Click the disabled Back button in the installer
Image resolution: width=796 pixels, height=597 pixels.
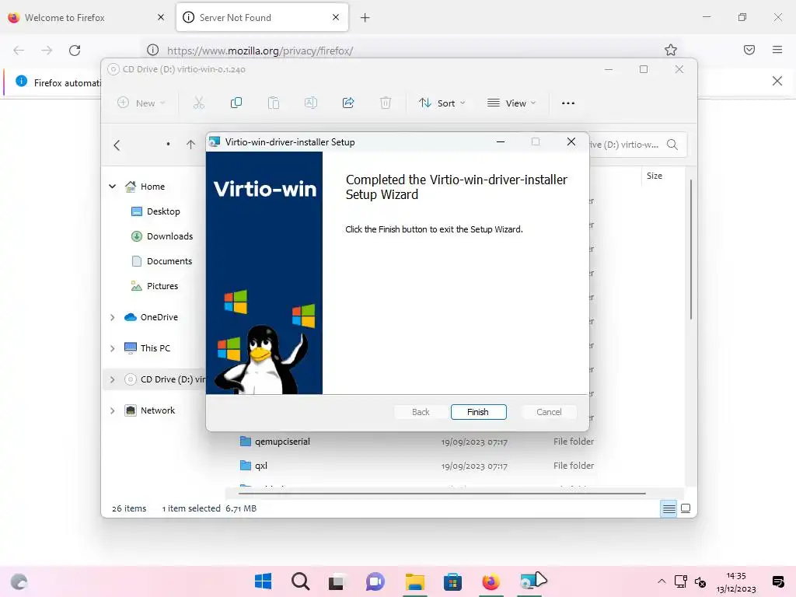[421, 412]
